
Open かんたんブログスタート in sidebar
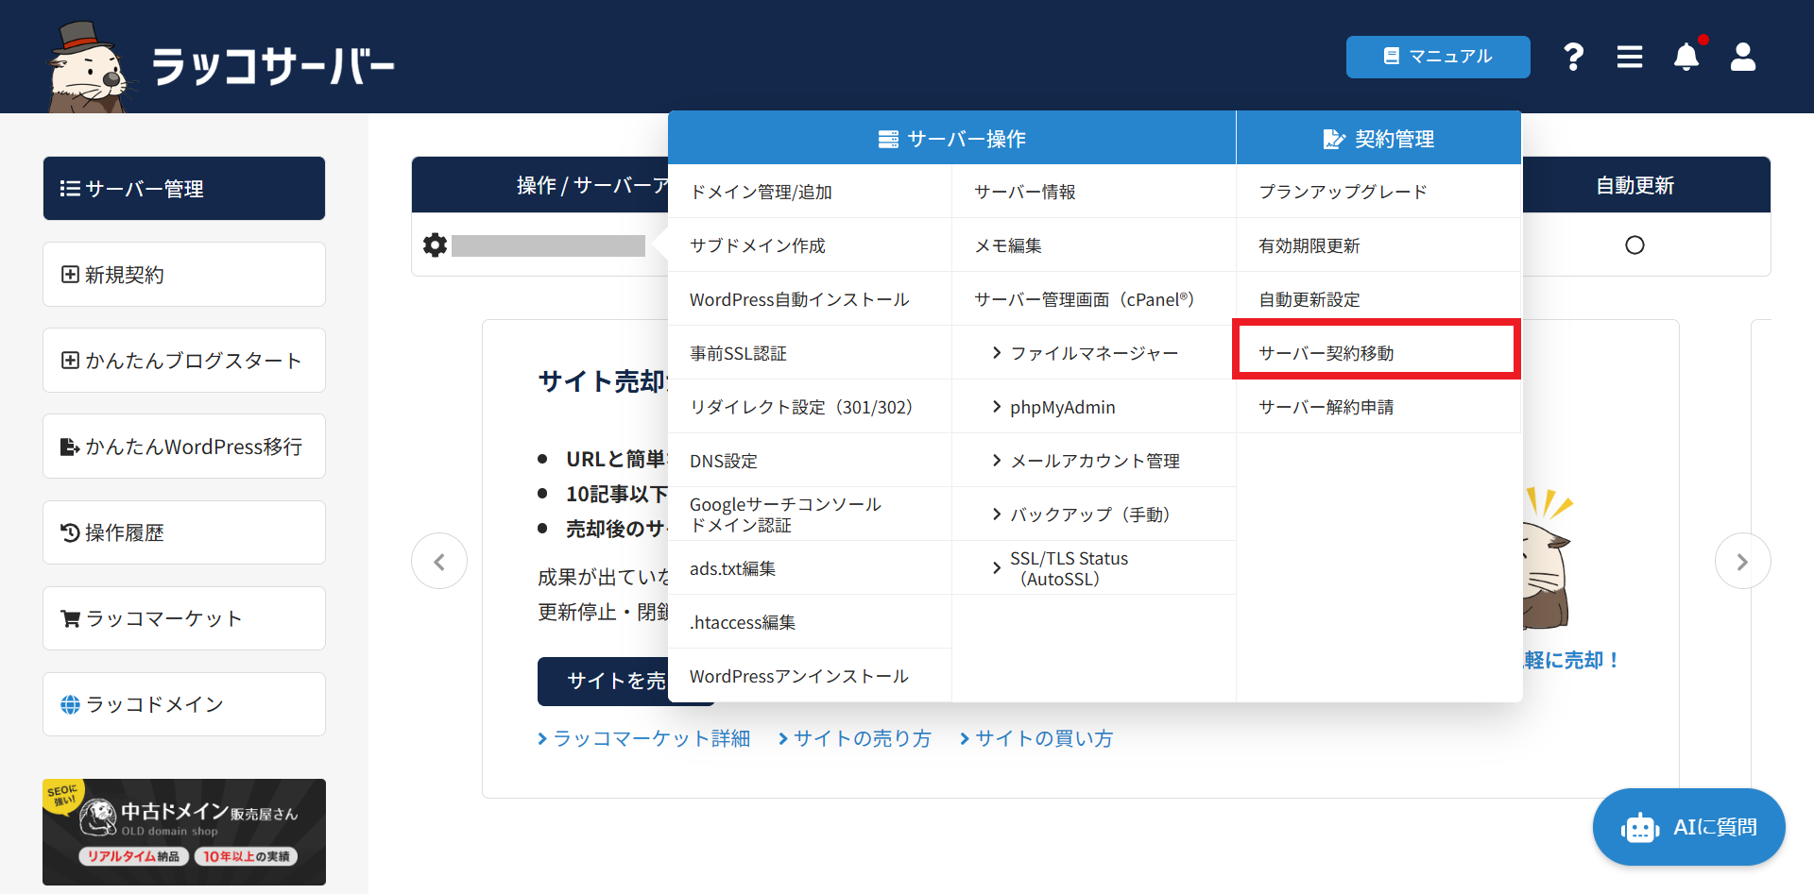pyautogui.click(x=184, y=361)
